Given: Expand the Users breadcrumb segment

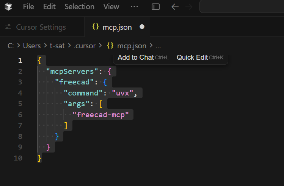Looking at the screenshot, I should point(32,46).
